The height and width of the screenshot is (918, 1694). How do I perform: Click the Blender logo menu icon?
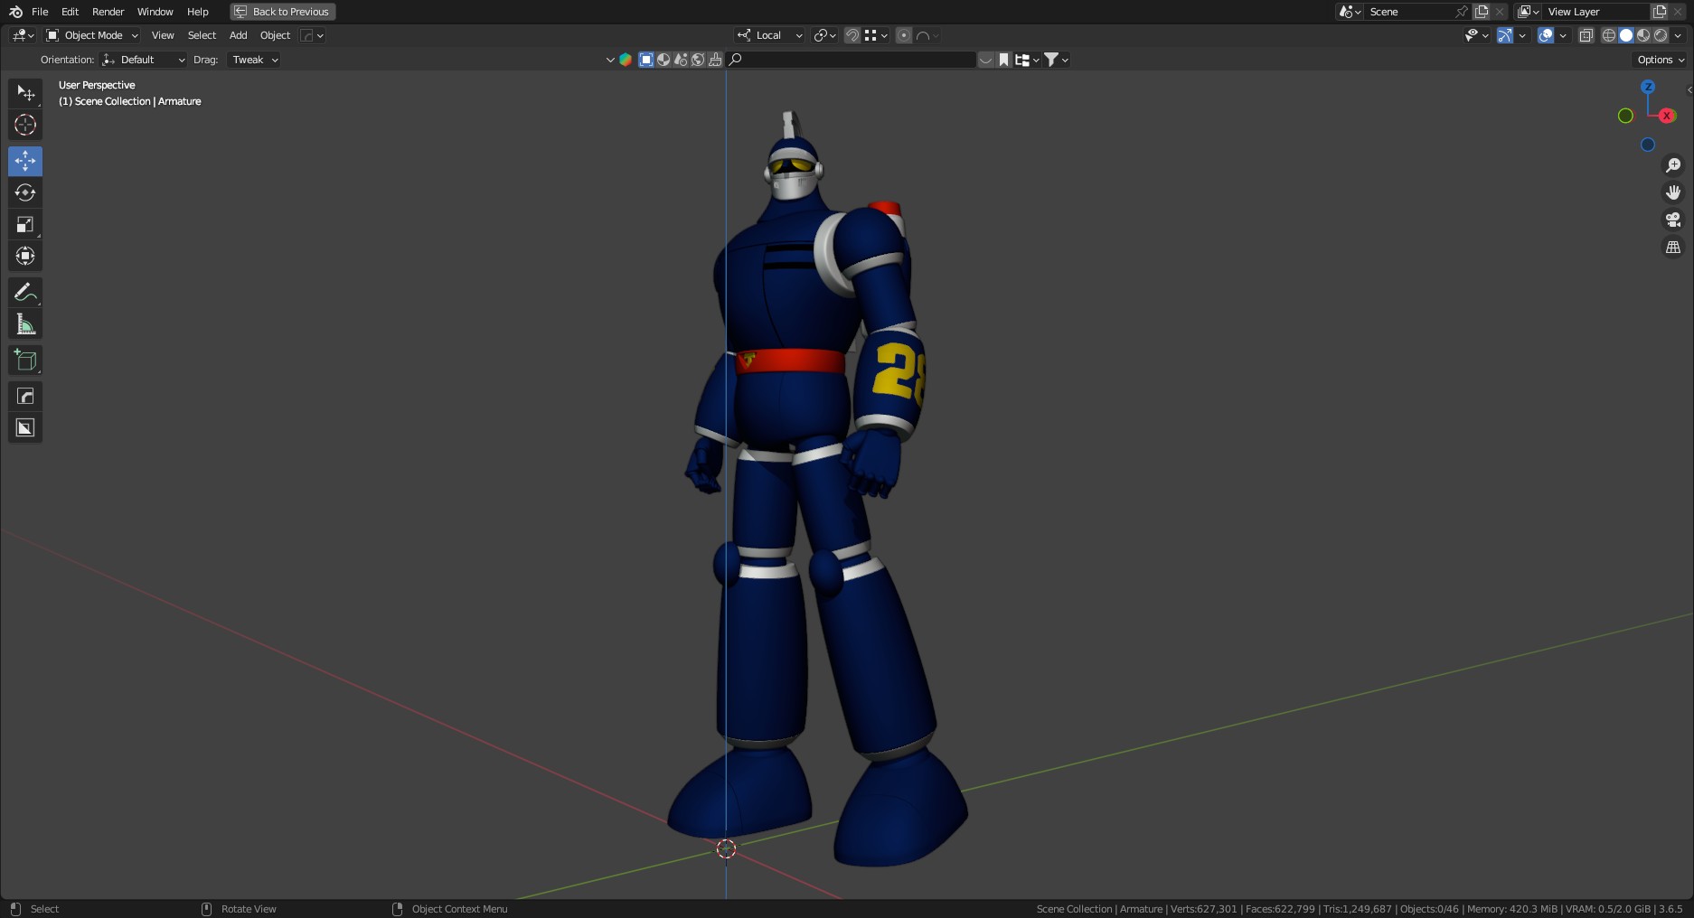(x=15, y=12)
